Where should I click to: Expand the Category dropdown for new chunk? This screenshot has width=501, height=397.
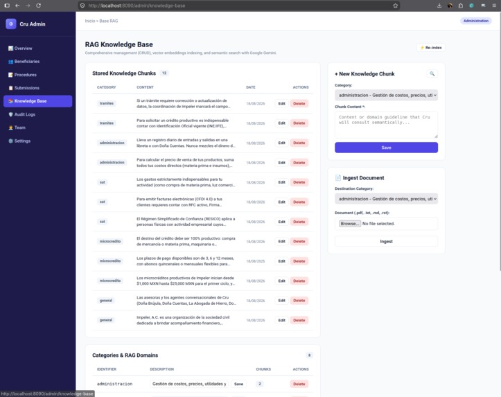pos(386,95)
